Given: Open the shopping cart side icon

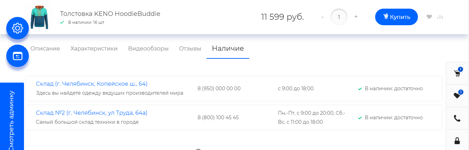Looking at the screenshot, I should [x=457, y=73].
